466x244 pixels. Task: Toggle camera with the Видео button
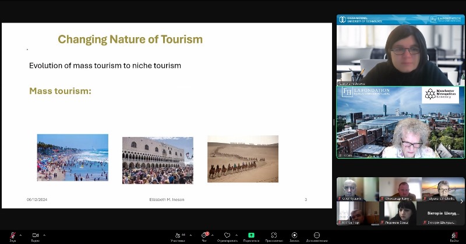tap(35, 235)
